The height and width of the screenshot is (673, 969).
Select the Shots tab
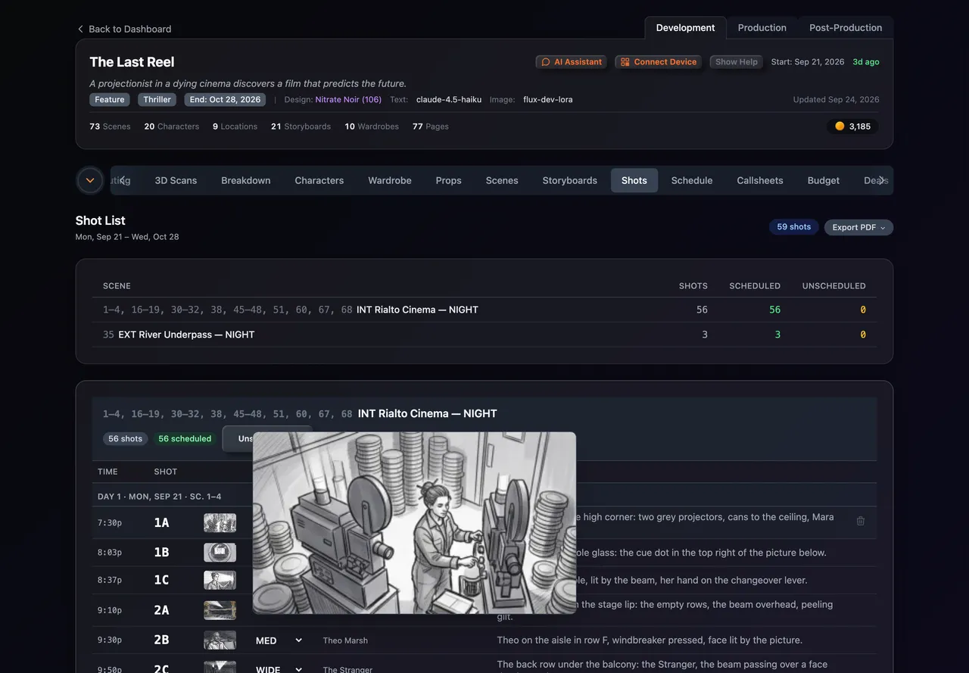pyautogui.click(x=634, y=180)
